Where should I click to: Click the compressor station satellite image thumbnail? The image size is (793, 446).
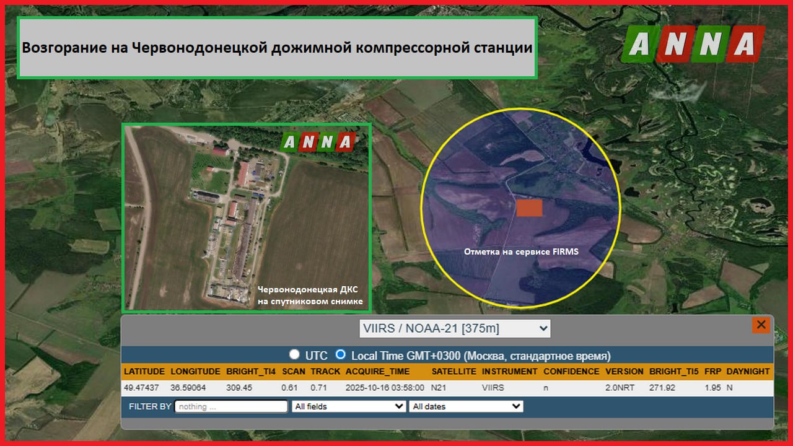click(x=247, y=217)
